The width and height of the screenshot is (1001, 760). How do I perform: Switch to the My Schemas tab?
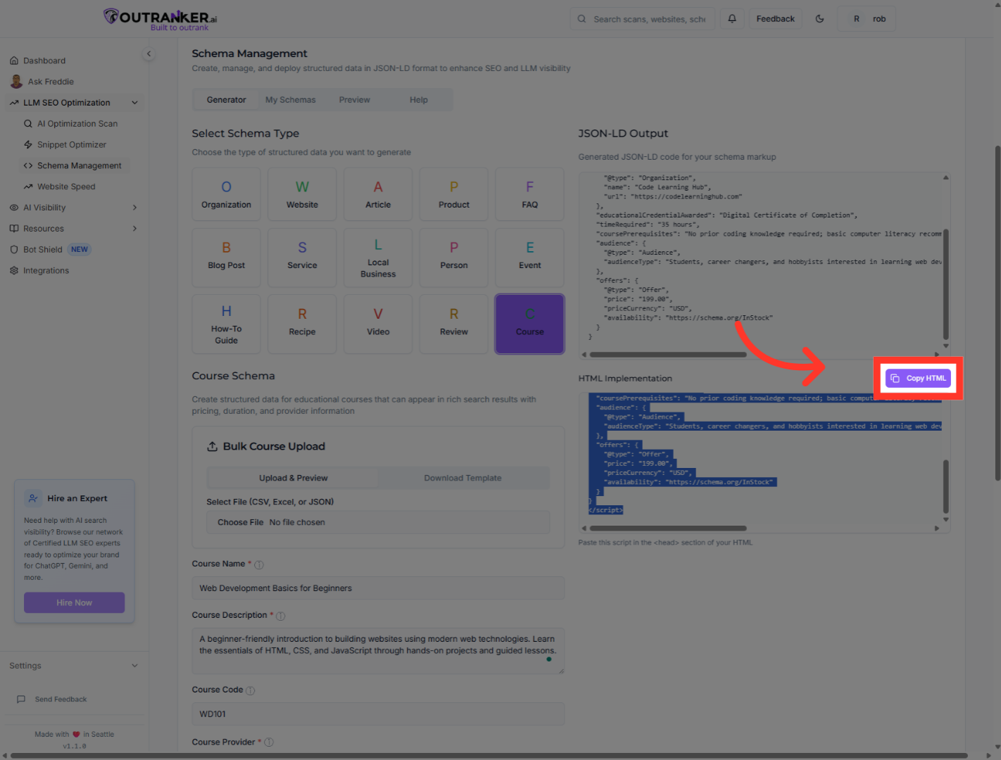(290, 100)
